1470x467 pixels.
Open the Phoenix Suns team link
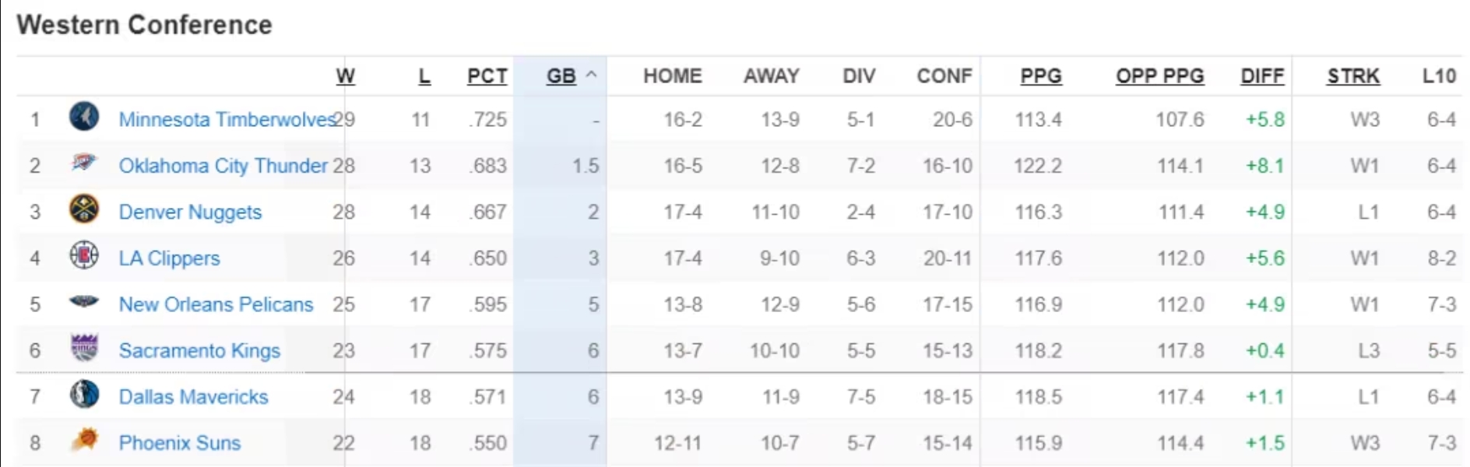click(180, 443)
